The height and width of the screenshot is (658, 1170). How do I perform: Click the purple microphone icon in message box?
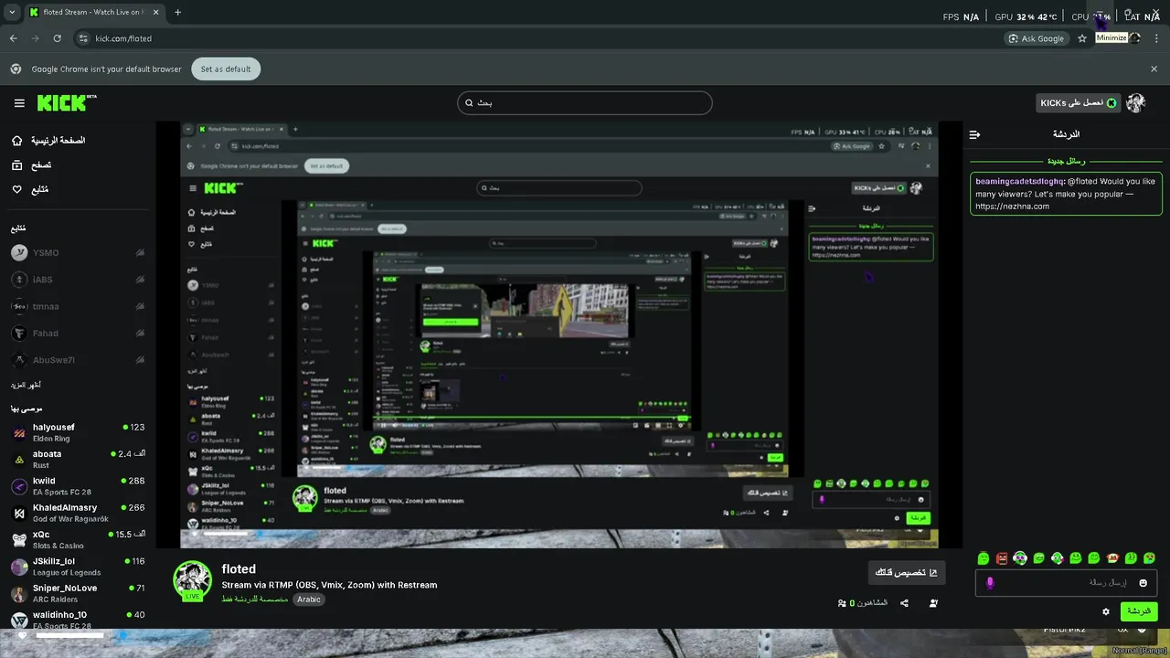990,583
